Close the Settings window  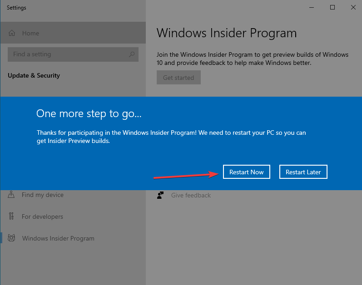point(353,7)
